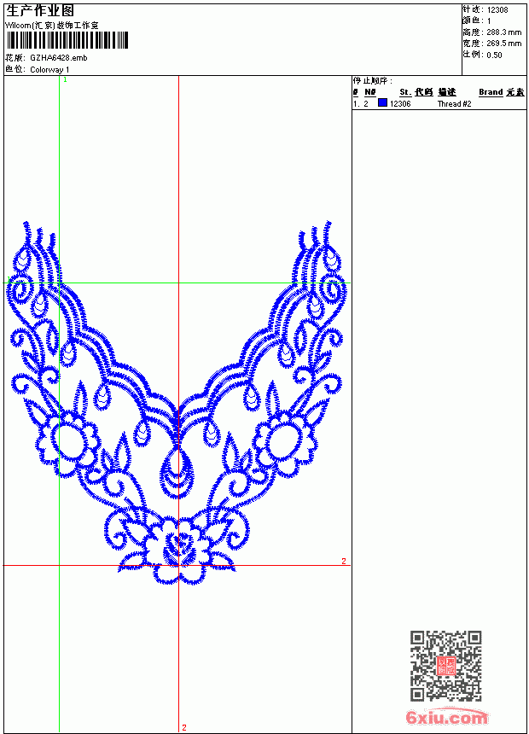Click the red marker 2 at right edge
This screenshot has width=529, height=734.
tap(344, 561)
